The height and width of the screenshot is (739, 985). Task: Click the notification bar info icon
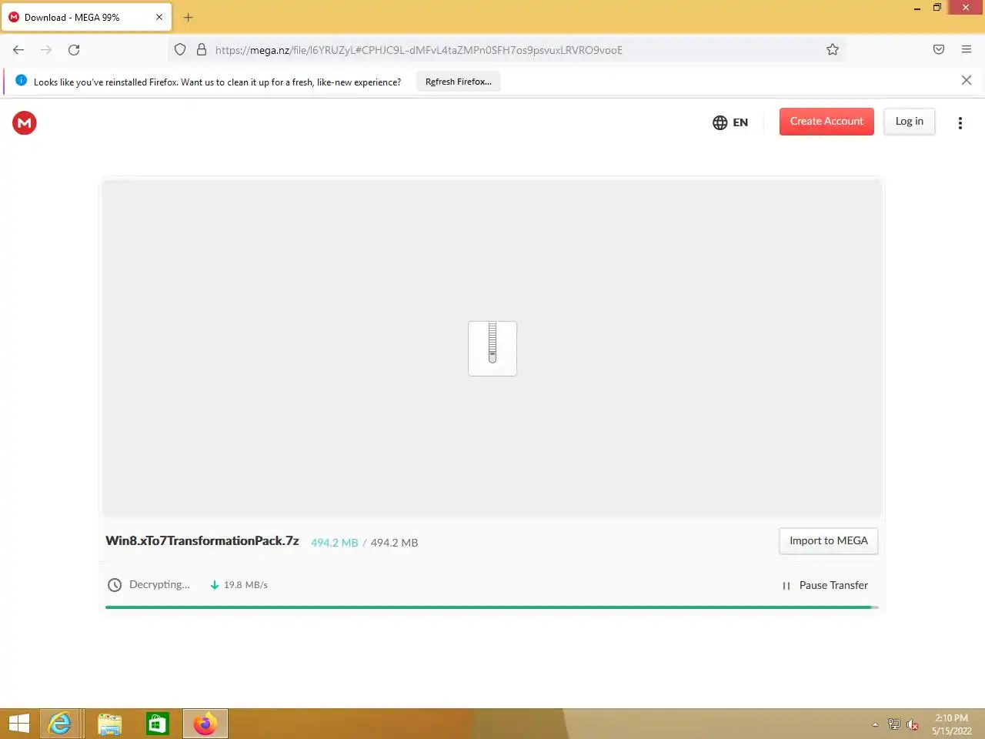tap(21, 80)
